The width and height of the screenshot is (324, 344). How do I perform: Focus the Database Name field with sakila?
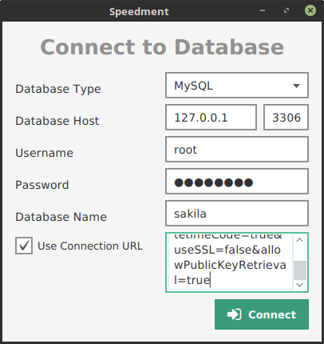pos(237,214)
